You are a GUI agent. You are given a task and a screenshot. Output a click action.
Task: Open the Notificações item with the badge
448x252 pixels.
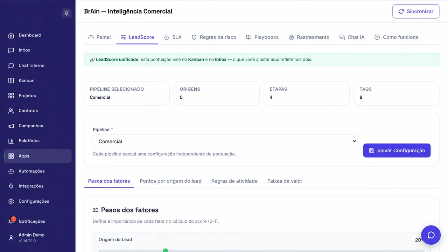click(38, 221)
